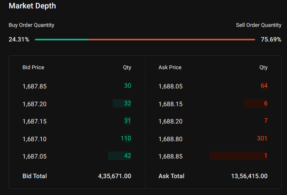Viewport: 287px width, 195px height.
Task: Select bid price 1,687.20
Action: [35, 104]
